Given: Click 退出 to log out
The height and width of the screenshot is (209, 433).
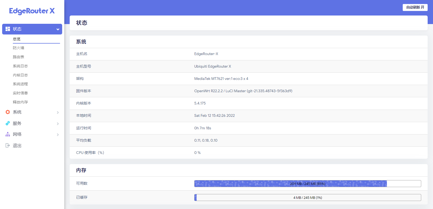Looking at the screenshot, I should [x=17, y=145].
